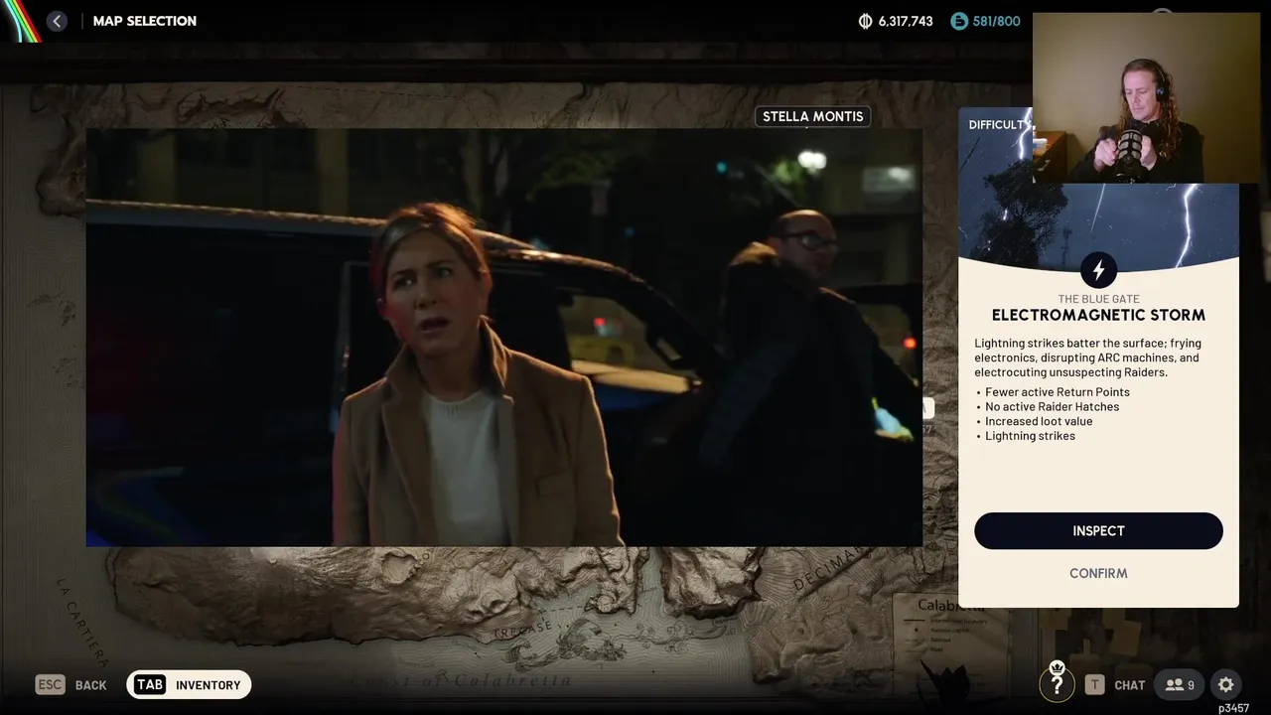Click the back arrow beside Map Selection
The image size is (1271, 715).
[x=57, y=21]
